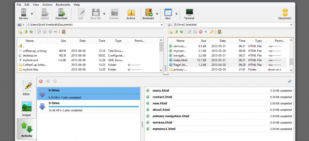Resume transfers with the play button

[x=55, y=81]
